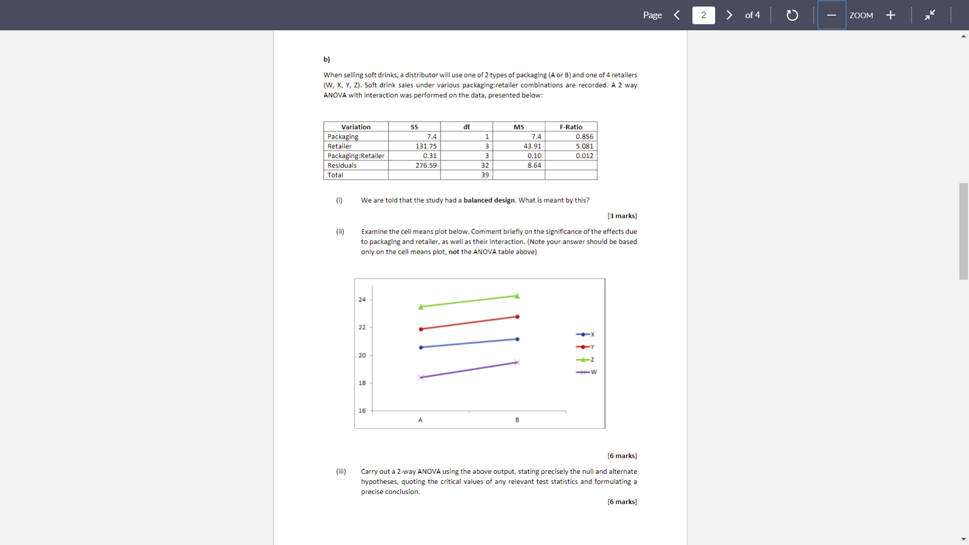Go to the next page
The image size is (969, 545).
coord(729,15)
